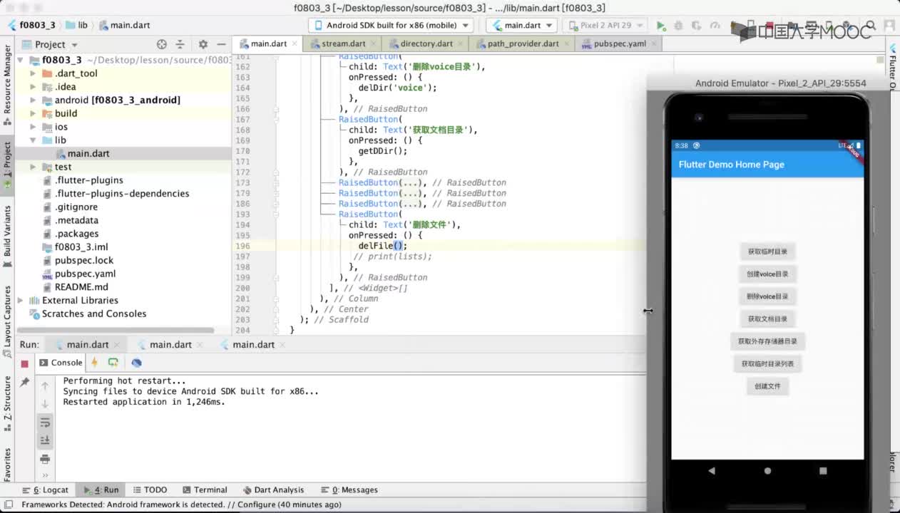Viewport: 900px width, 513px height.
Task: Tap the Android emulator back button
Action: pyautogui.click(x=711, y=471)
